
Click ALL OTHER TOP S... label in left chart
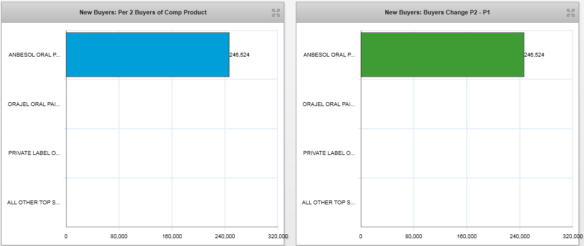pos(34,202)
